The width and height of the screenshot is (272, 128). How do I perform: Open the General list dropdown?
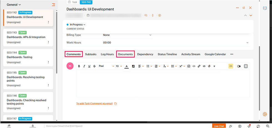[14, 5]
